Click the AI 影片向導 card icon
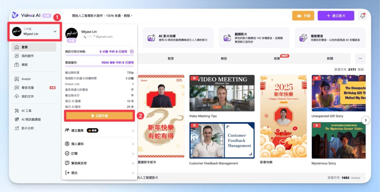 151,38
